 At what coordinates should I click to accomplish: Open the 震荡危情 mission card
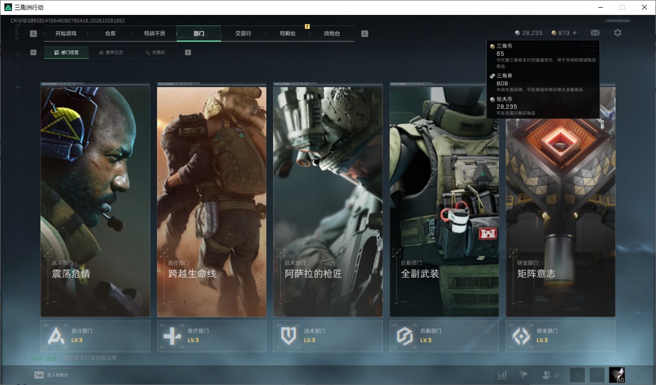point(95,201)
